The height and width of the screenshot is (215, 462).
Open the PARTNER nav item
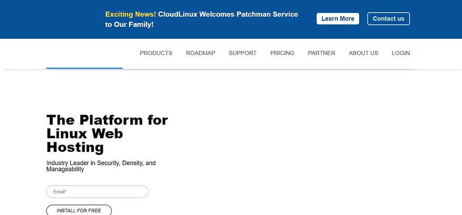pos(322,53)
